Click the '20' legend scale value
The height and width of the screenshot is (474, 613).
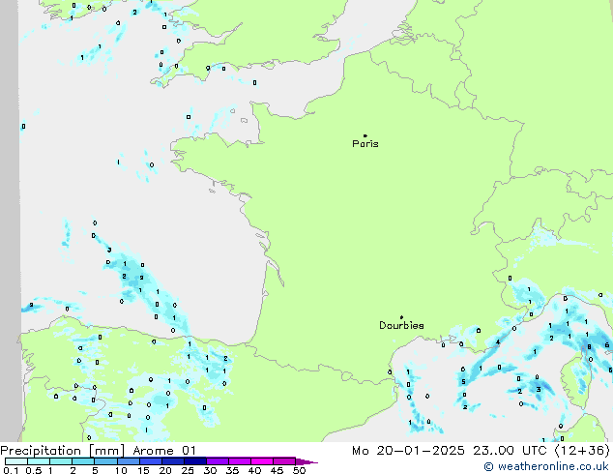(x=165, y=470)
